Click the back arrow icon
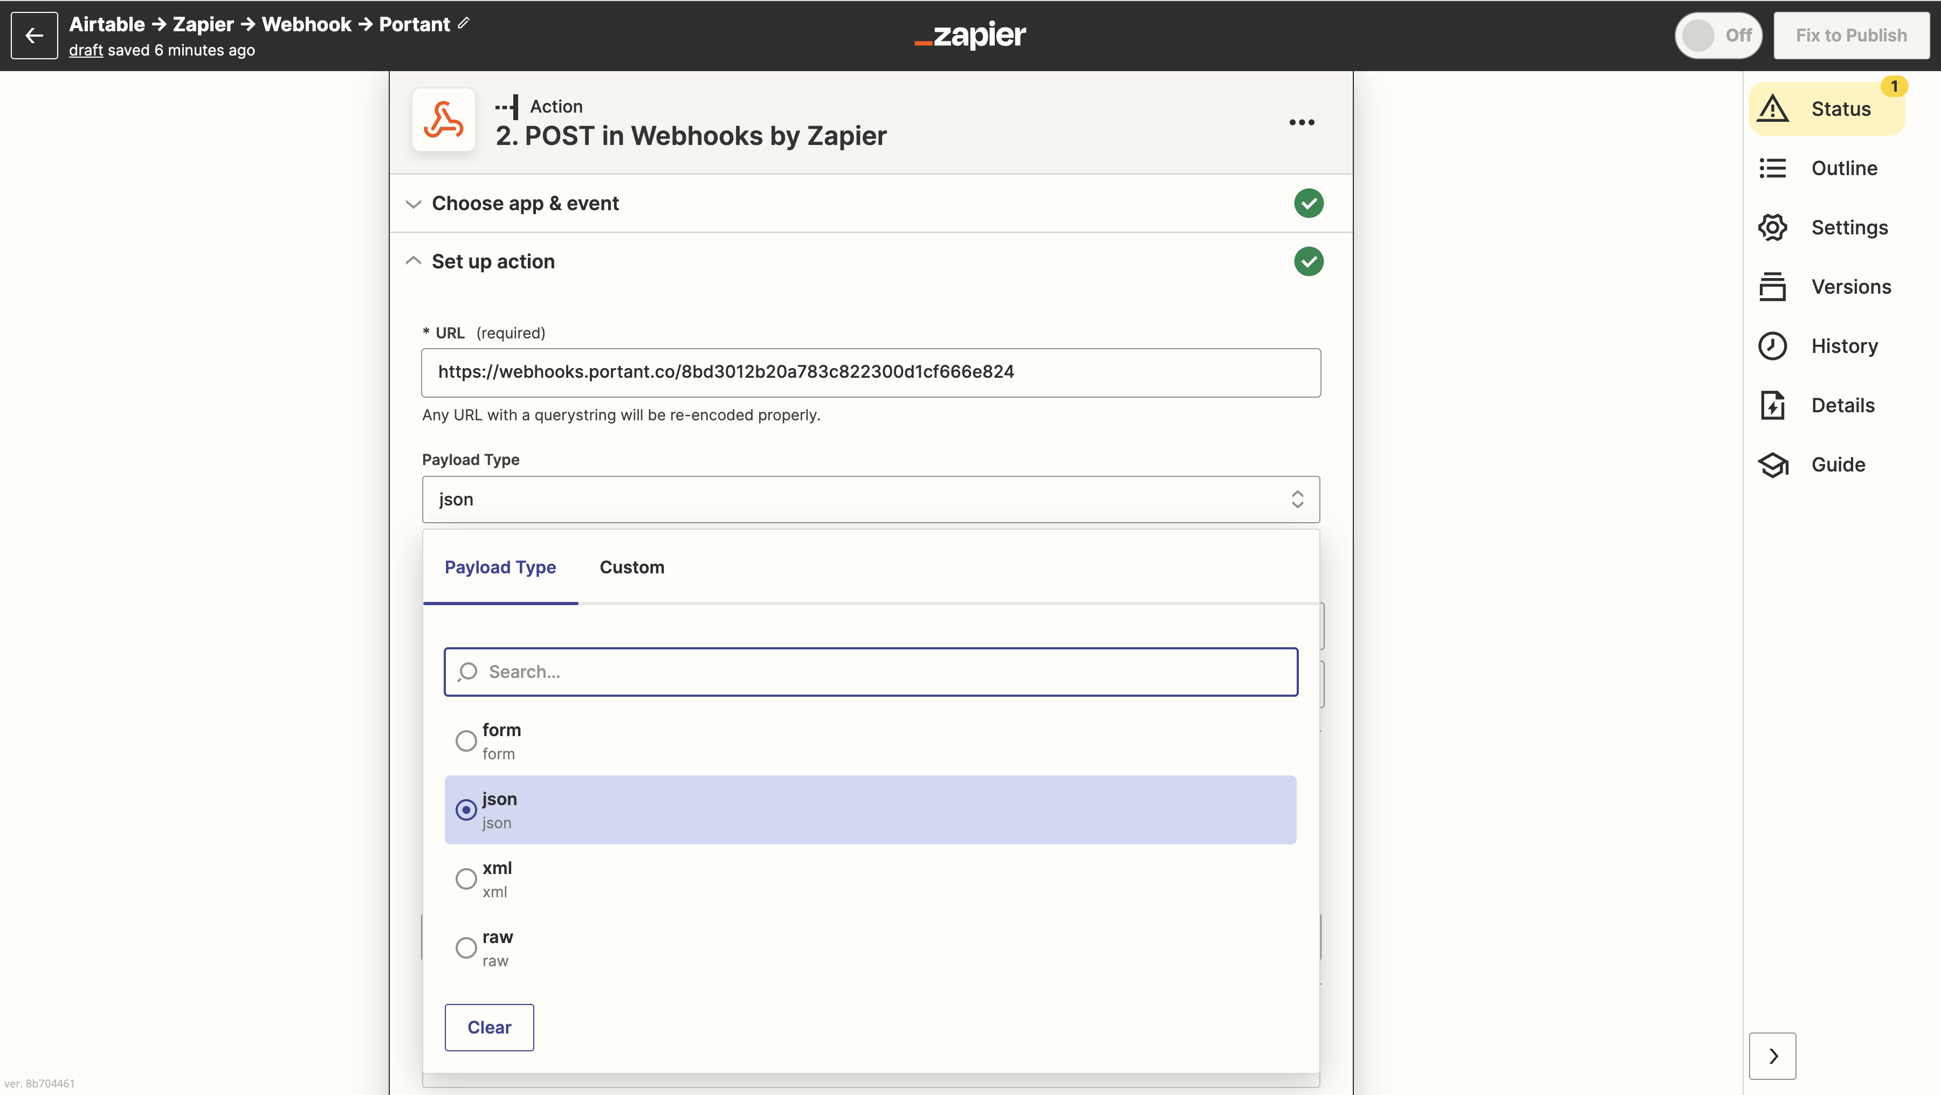 [34, 36]
